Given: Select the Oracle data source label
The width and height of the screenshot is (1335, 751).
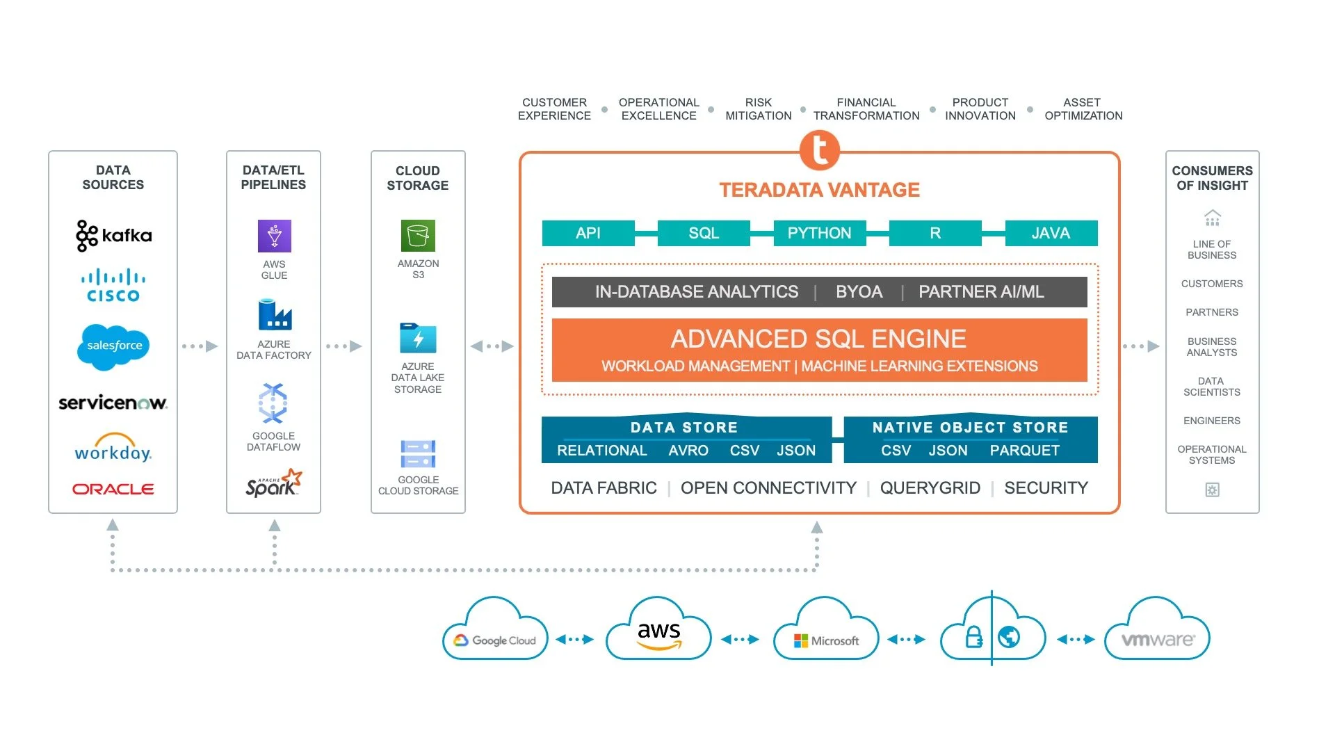Looking at the screenshot, I should (x=112, y=488).
